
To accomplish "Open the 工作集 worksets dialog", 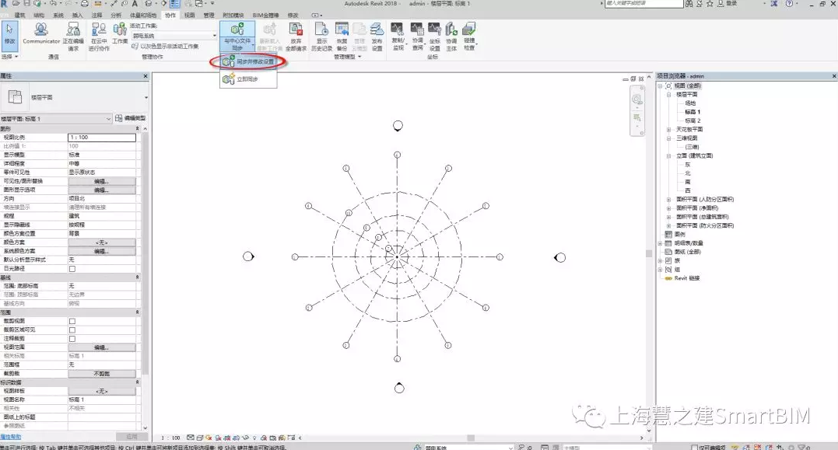I will point(120,33).
